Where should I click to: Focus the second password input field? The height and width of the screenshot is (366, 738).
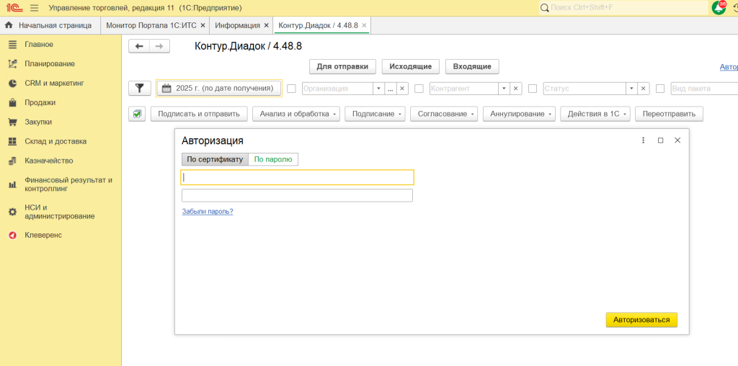(298, 196)
